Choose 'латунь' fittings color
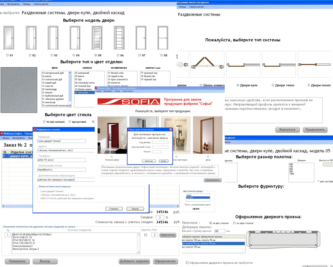 (198, 198)
